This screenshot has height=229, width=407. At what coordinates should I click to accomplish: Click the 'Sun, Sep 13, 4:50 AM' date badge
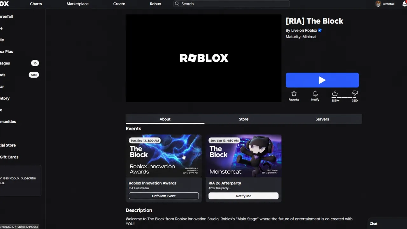point(224,141)
